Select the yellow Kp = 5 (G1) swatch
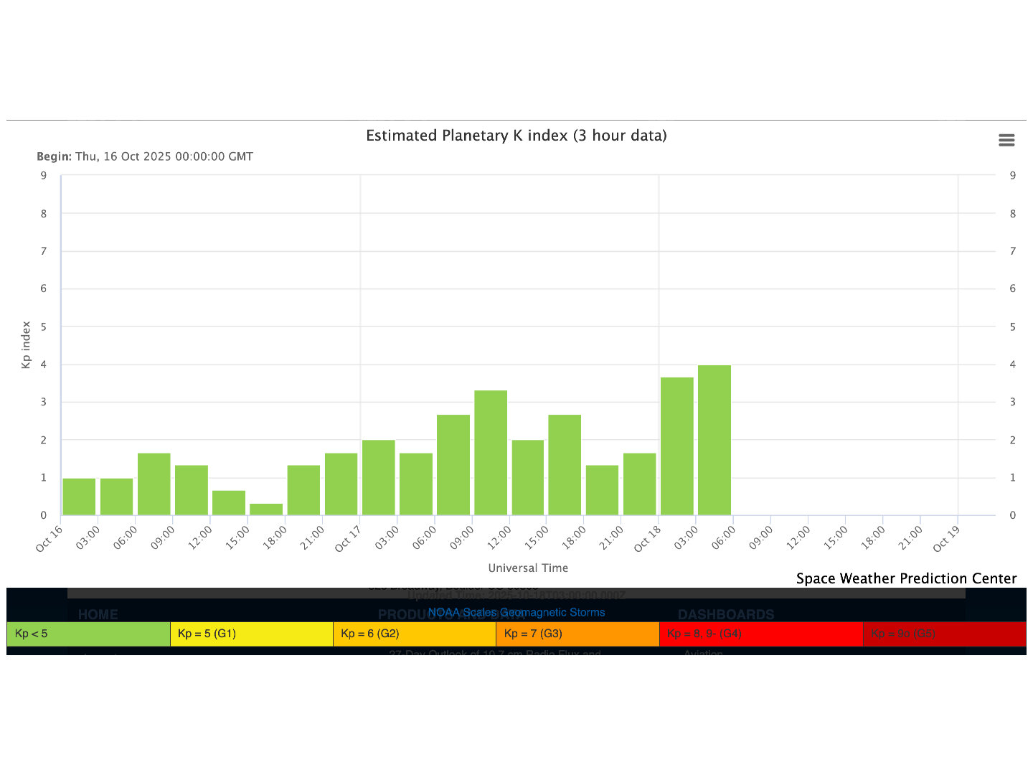 251,634
